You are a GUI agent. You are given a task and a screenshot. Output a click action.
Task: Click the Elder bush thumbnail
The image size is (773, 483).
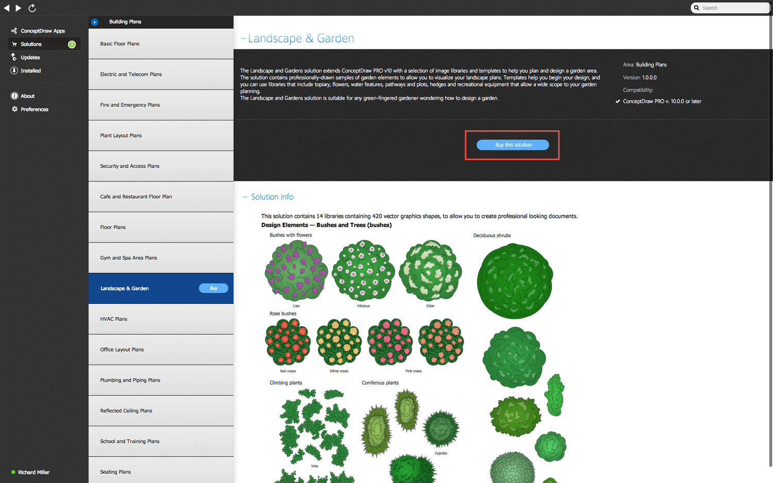click(430, 271)
